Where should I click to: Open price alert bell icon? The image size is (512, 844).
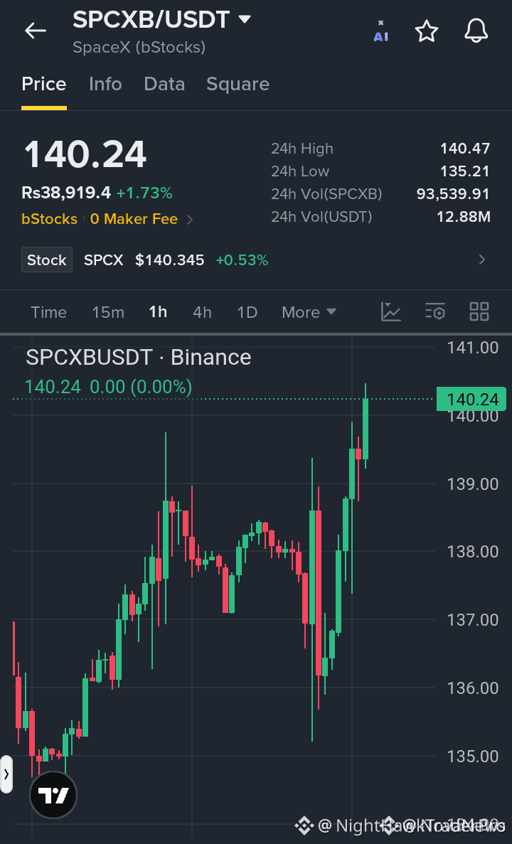coord(476,31)
